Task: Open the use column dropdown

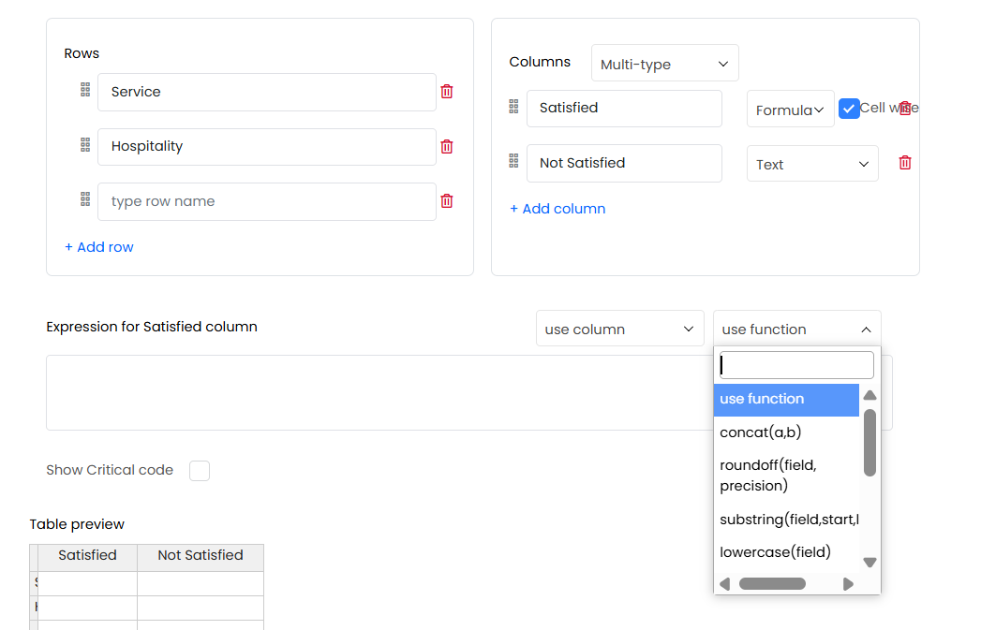Action: (x=619, y=330)
